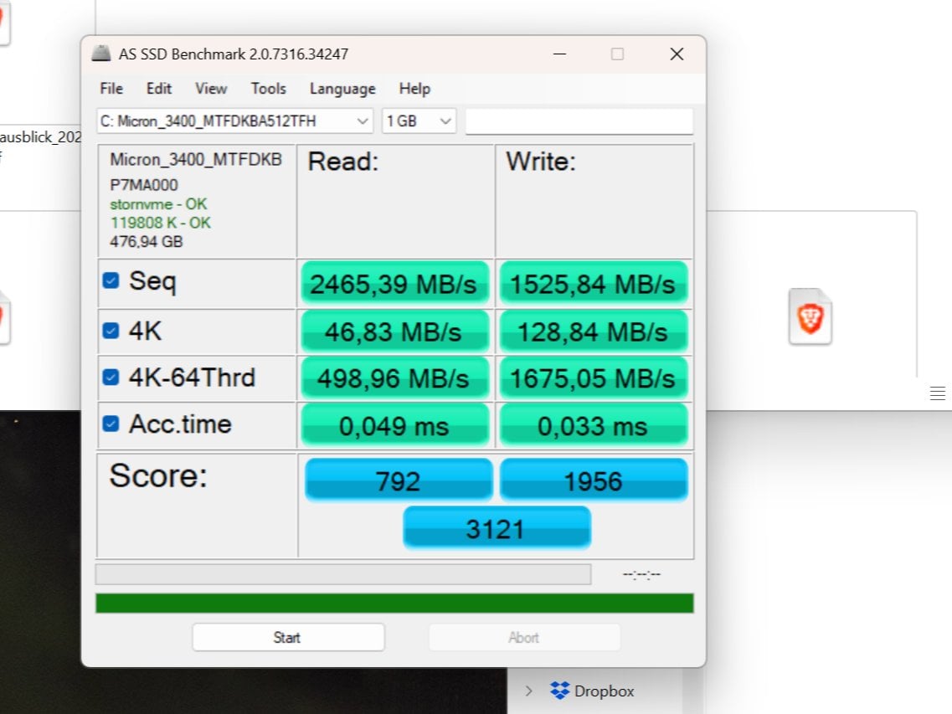Expand the Dropbox folder tree chevron

[528, 691]
